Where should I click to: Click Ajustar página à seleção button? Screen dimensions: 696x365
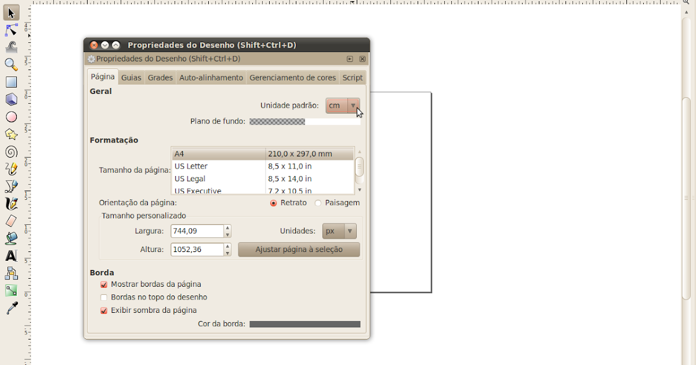[x=299, y=250]
